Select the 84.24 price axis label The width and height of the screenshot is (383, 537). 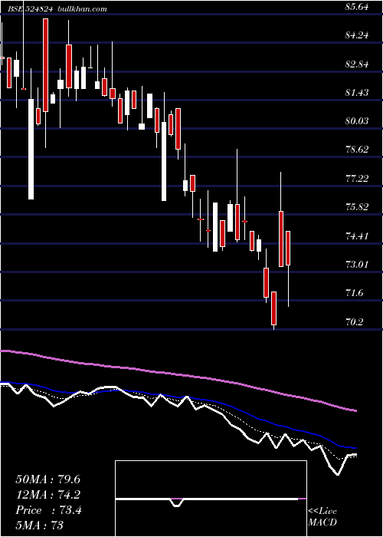pos(357,35)
